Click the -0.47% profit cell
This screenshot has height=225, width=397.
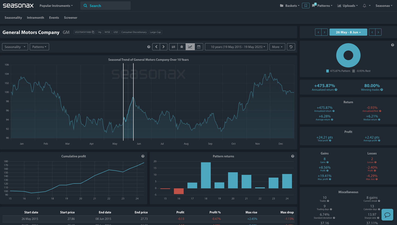216,219
